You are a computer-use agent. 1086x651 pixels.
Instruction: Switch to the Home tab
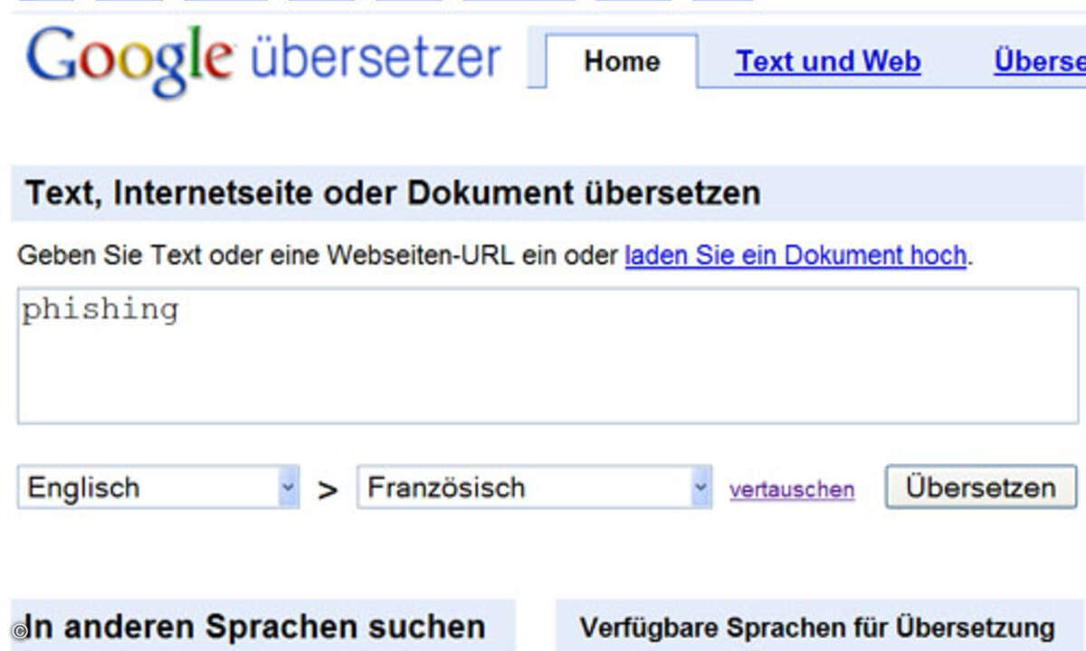pyautogui.click(x=622, y=61)
